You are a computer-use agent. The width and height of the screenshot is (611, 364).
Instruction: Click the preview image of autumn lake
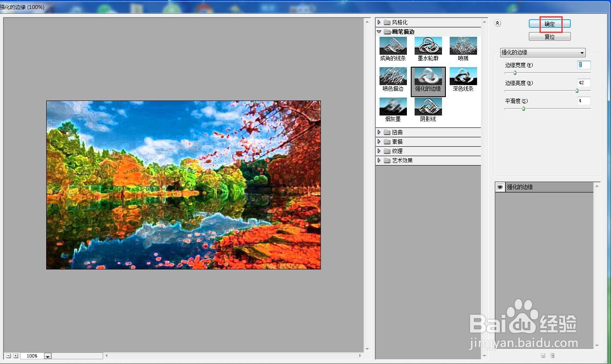click(x=184, y=185)
